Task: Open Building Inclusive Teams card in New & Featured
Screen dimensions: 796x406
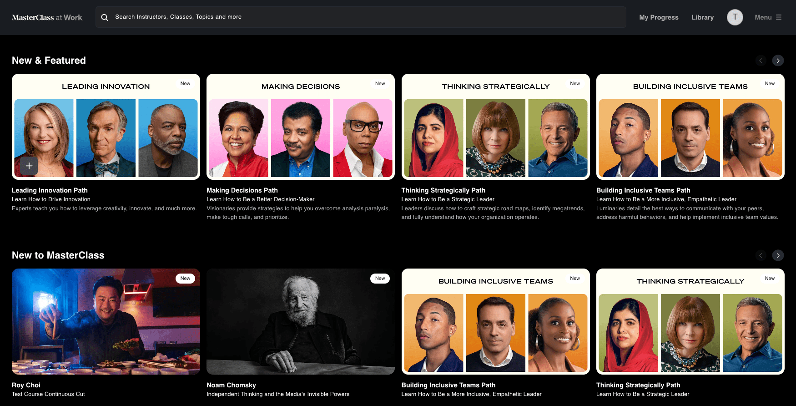Action: (x=690, y=127)
